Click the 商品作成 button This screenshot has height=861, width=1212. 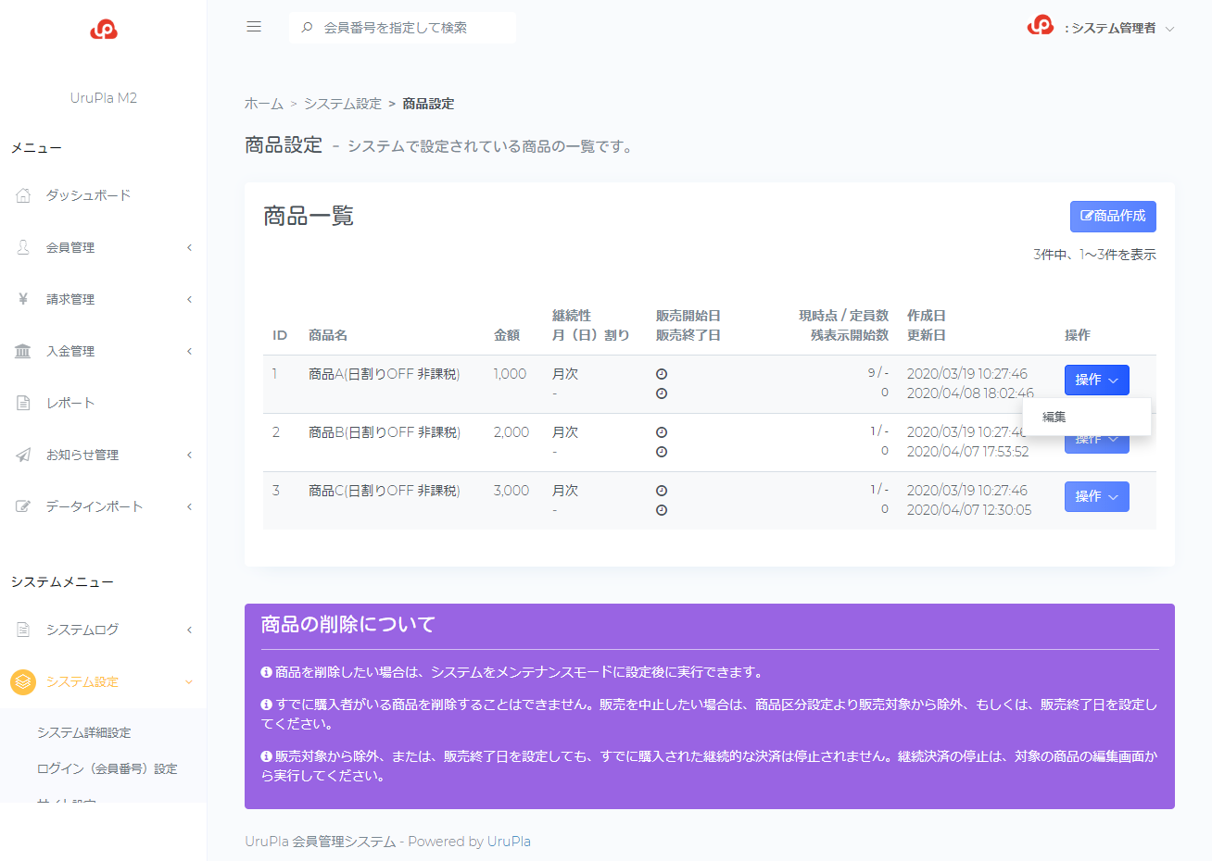point(1113,216)
